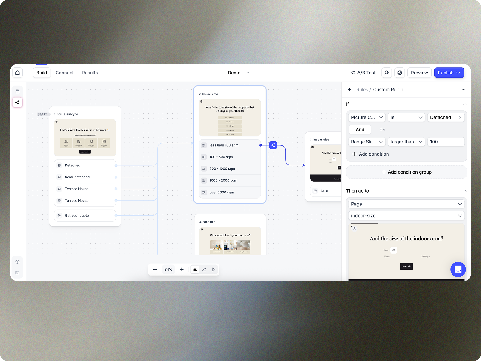
Task: Open the Picture C... field dropdown
Action: (x=367, y=117)
